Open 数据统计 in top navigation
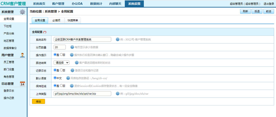This screenshot has width=276, height=117. (96, 4)
